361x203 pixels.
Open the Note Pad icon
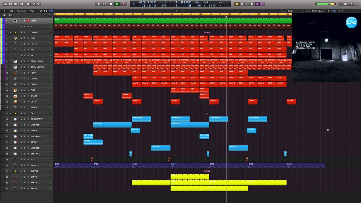(x=346, y=4)
